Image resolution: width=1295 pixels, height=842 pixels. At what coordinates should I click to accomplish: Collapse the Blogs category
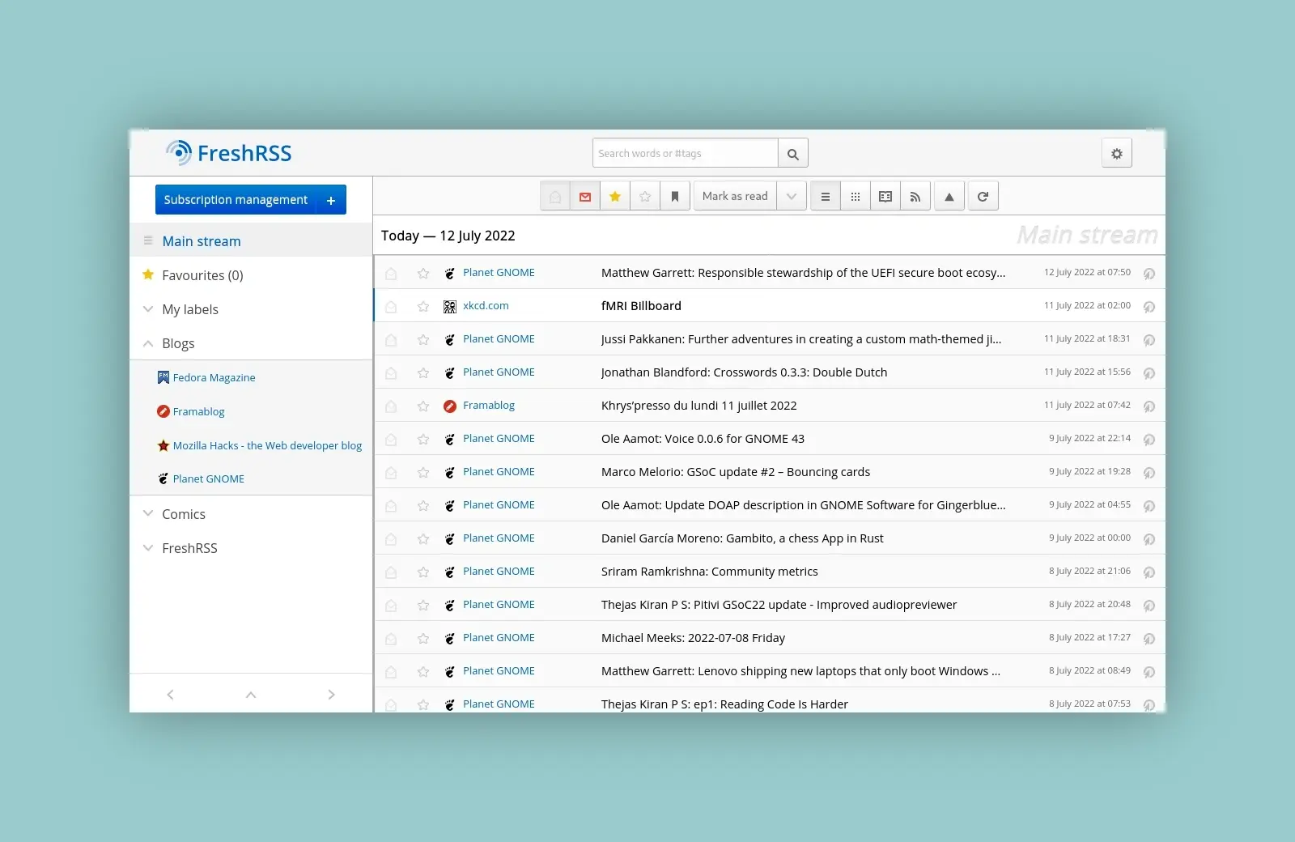click(x=148, y=343)
